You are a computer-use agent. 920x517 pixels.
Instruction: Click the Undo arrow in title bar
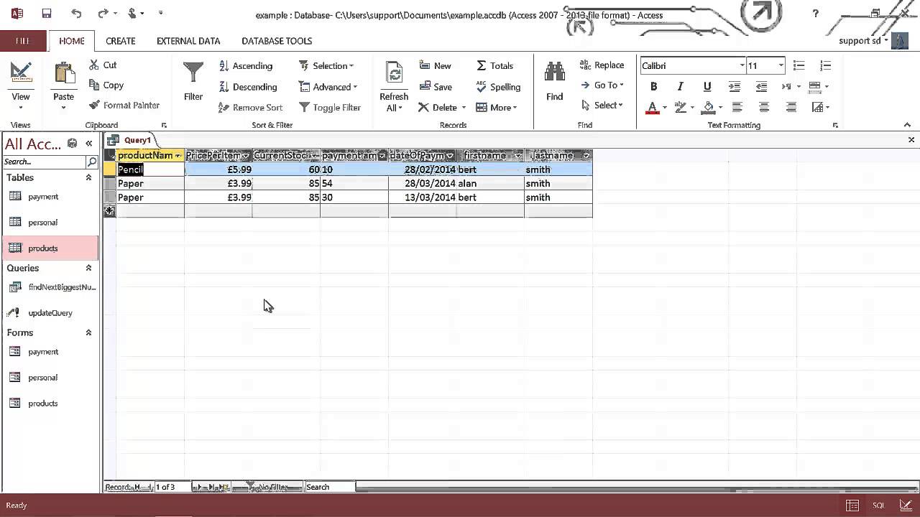pos(77,14)
